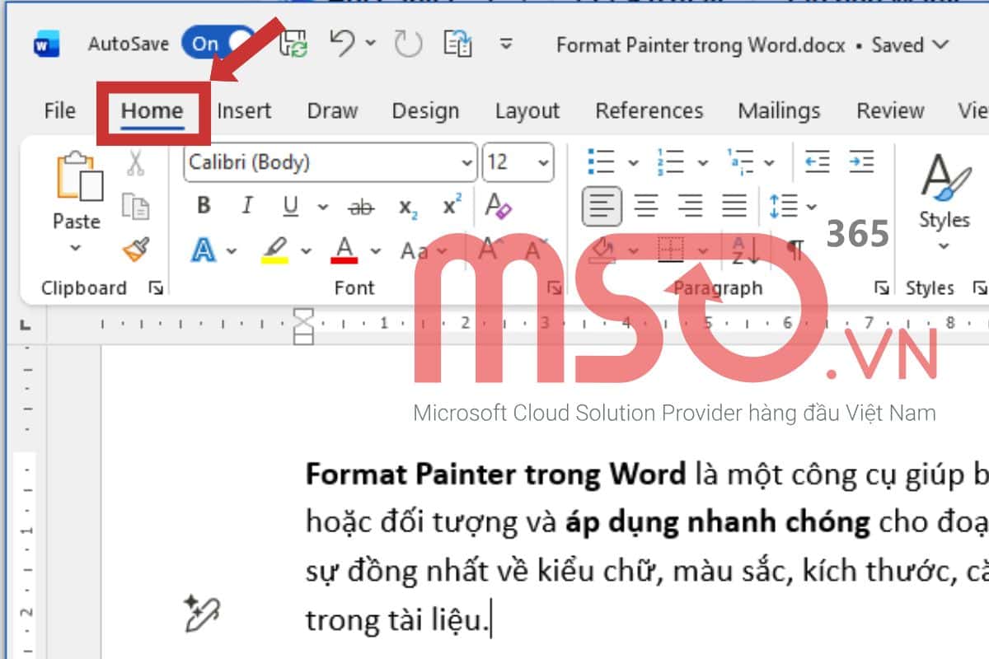
Task: Click the vertical ruler
Action: 26,502
